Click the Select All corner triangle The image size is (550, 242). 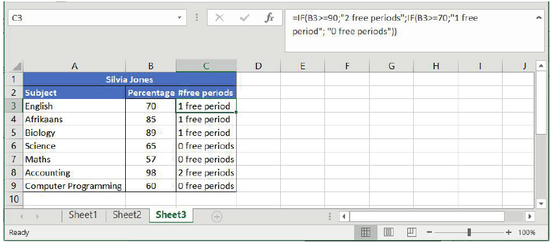[16, 66]
